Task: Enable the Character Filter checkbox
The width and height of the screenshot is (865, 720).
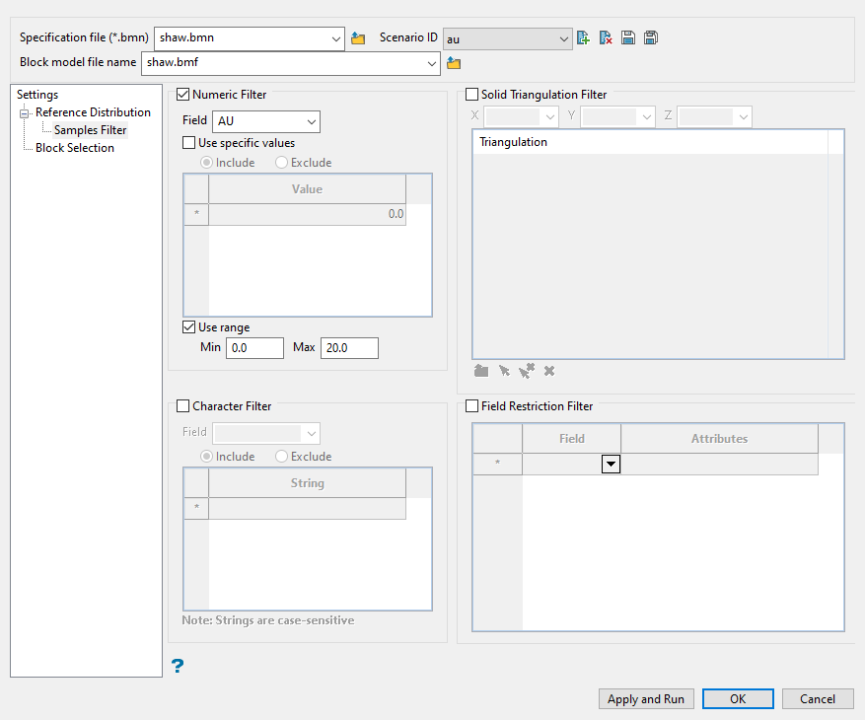Action: tap(183, 406)
